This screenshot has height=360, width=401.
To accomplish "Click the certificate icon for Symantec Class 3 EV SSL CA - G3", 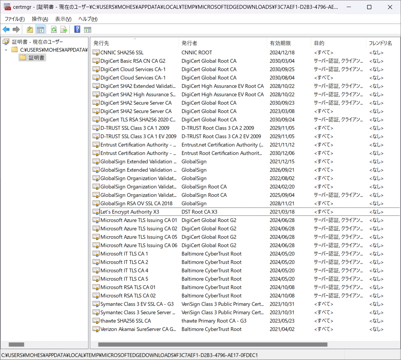I will tap(96, 304).
